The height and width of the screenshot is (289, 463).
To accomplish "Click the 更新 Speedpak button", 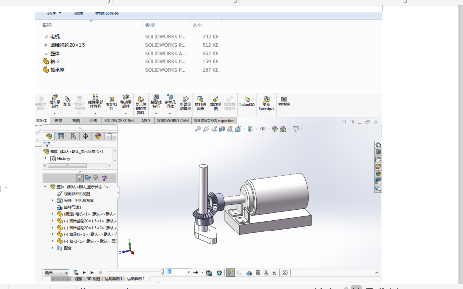I will pos(266,102).
